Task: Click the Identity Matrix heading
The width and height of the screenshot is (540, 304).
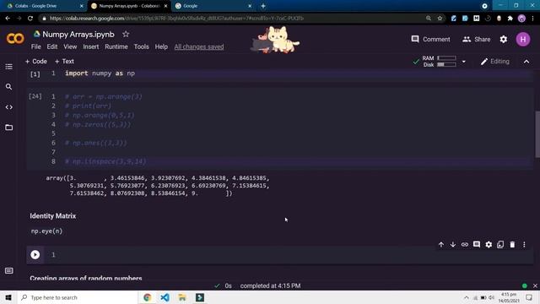Action: 52,216
